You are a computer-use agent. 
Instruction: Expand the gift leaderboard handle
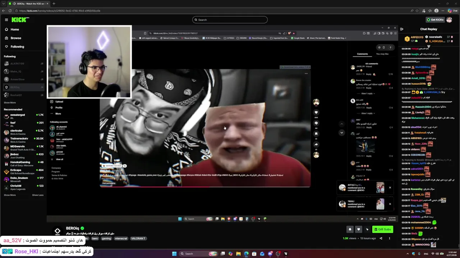point(429,47)
